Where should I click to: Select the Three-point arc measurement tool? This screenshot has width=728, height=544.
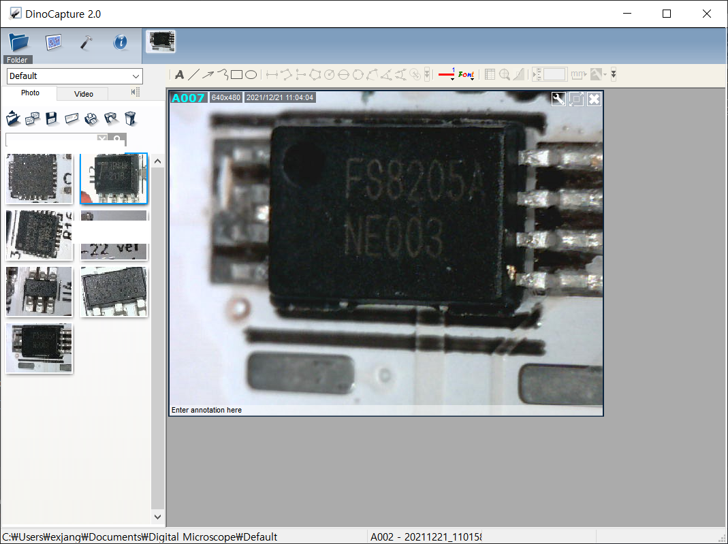tap(372, 75)
